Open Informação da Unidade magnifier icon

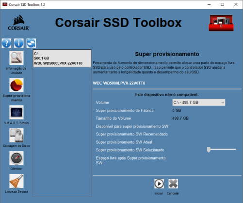[x=16, y=58]
